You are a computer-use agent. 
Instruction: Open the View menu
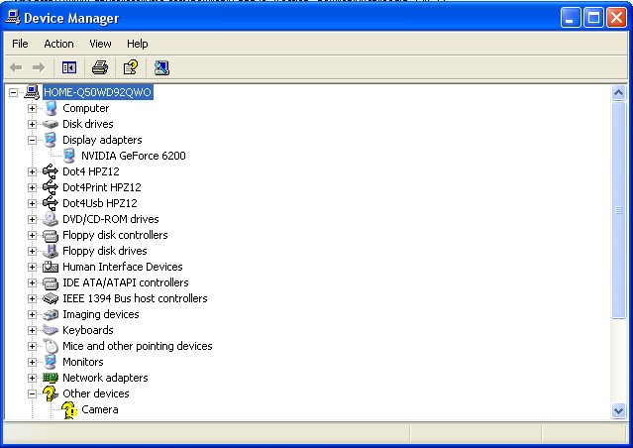click(100, 44)
